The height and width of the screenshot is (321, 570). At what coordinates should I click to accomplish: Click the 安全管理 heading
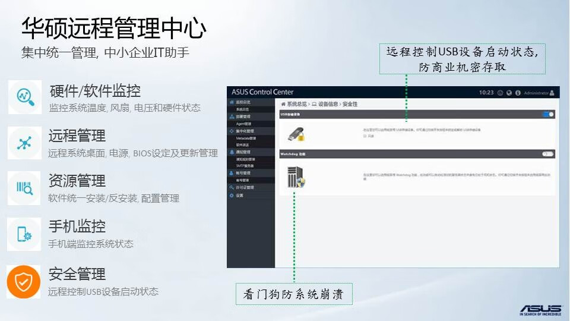(x=77, y=273)
